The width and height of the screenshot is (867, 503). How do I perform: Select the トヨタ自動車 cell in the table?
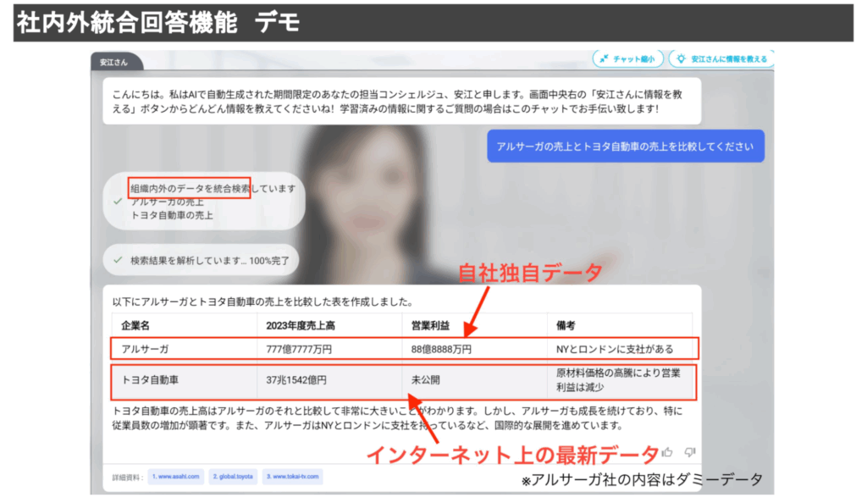point(152,380)
